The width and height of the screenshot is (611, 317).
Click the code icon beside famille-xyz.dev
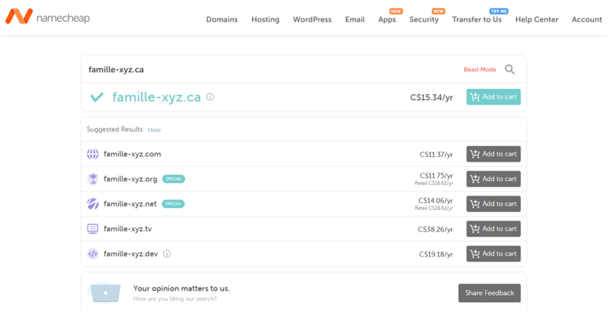pyautogui.click(x=93, y=253)
